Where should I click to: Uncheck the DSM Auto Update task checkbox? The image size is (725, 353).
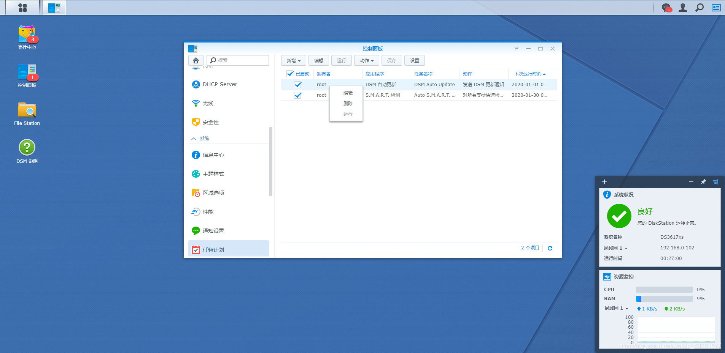coord(298,85)
